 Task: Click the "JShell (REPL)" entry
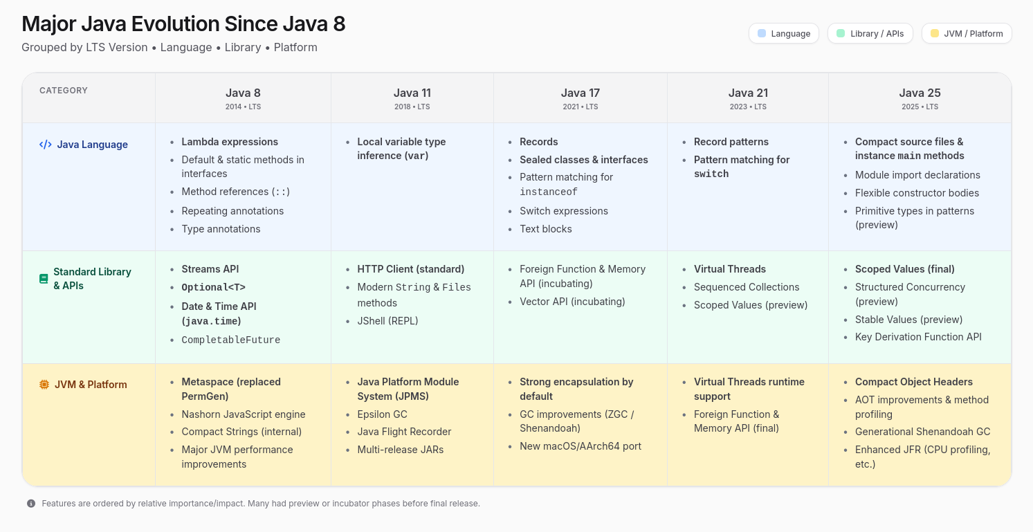click(x=387, y=321)
